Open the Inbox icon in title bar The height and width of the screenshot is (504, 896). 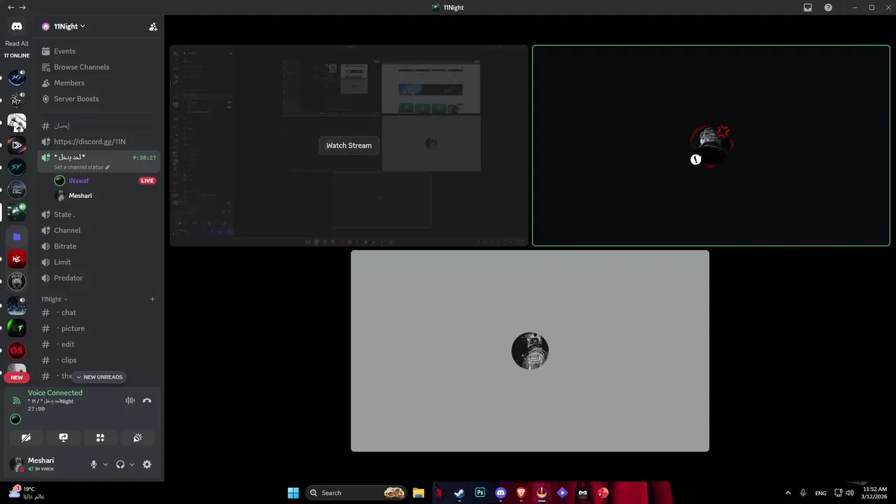coord(808,7)
